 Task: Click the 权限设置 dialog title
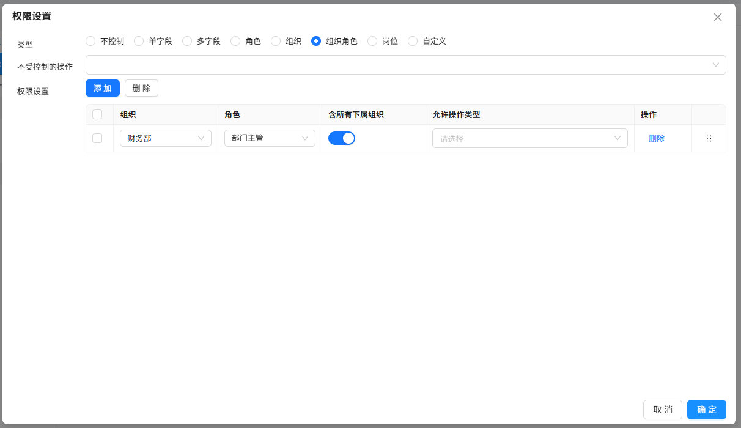coord(32,17)
